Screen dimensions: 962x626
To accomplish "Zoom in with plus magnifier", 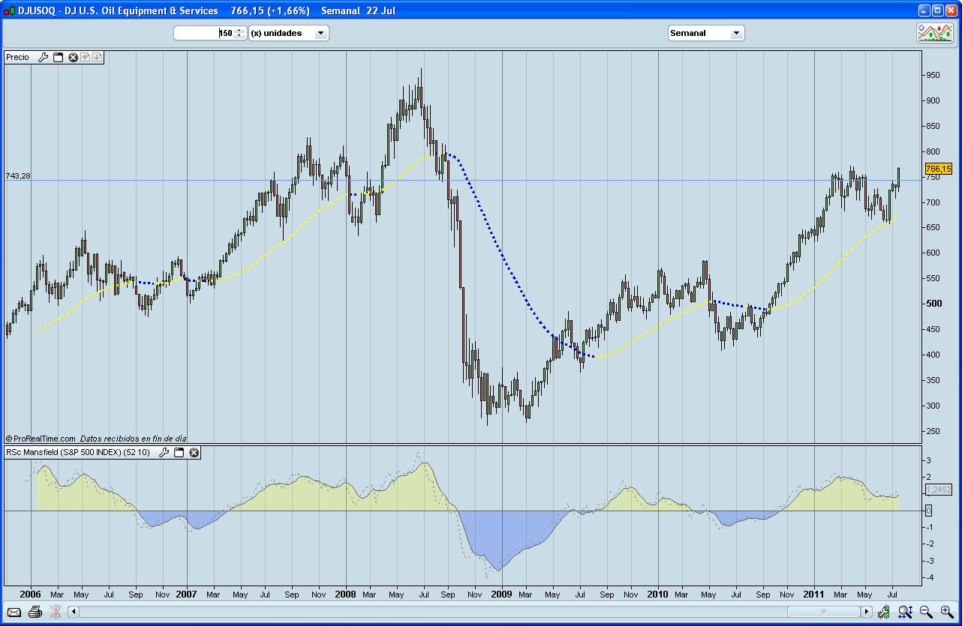I will click(x=946, y=612).
